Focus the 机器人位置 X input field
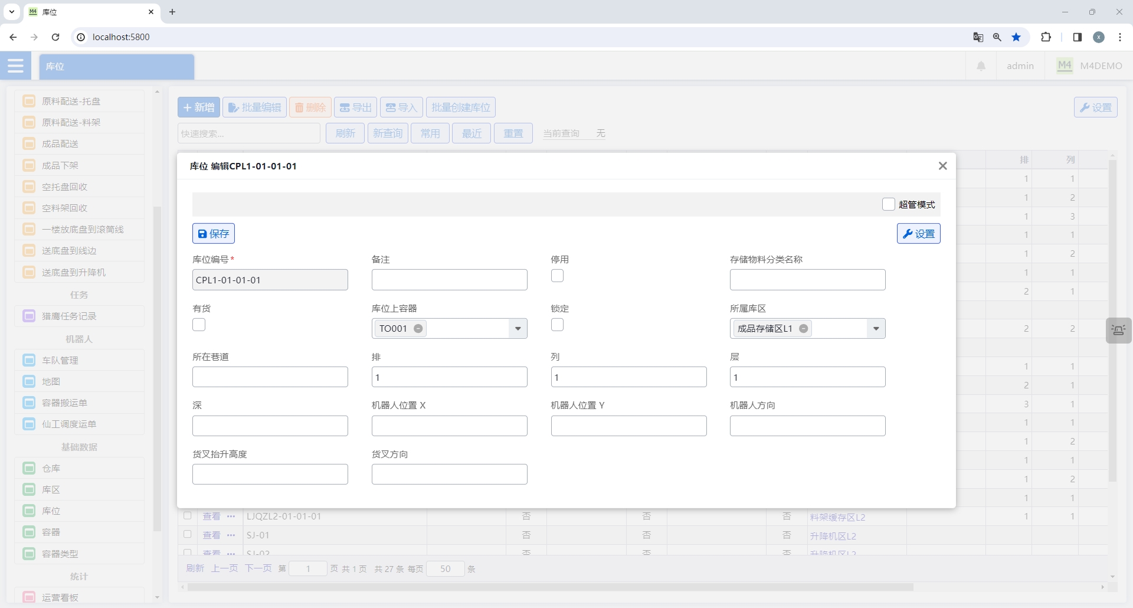The width and height of the screenshot is (1133, 608). tap(449, 426)
